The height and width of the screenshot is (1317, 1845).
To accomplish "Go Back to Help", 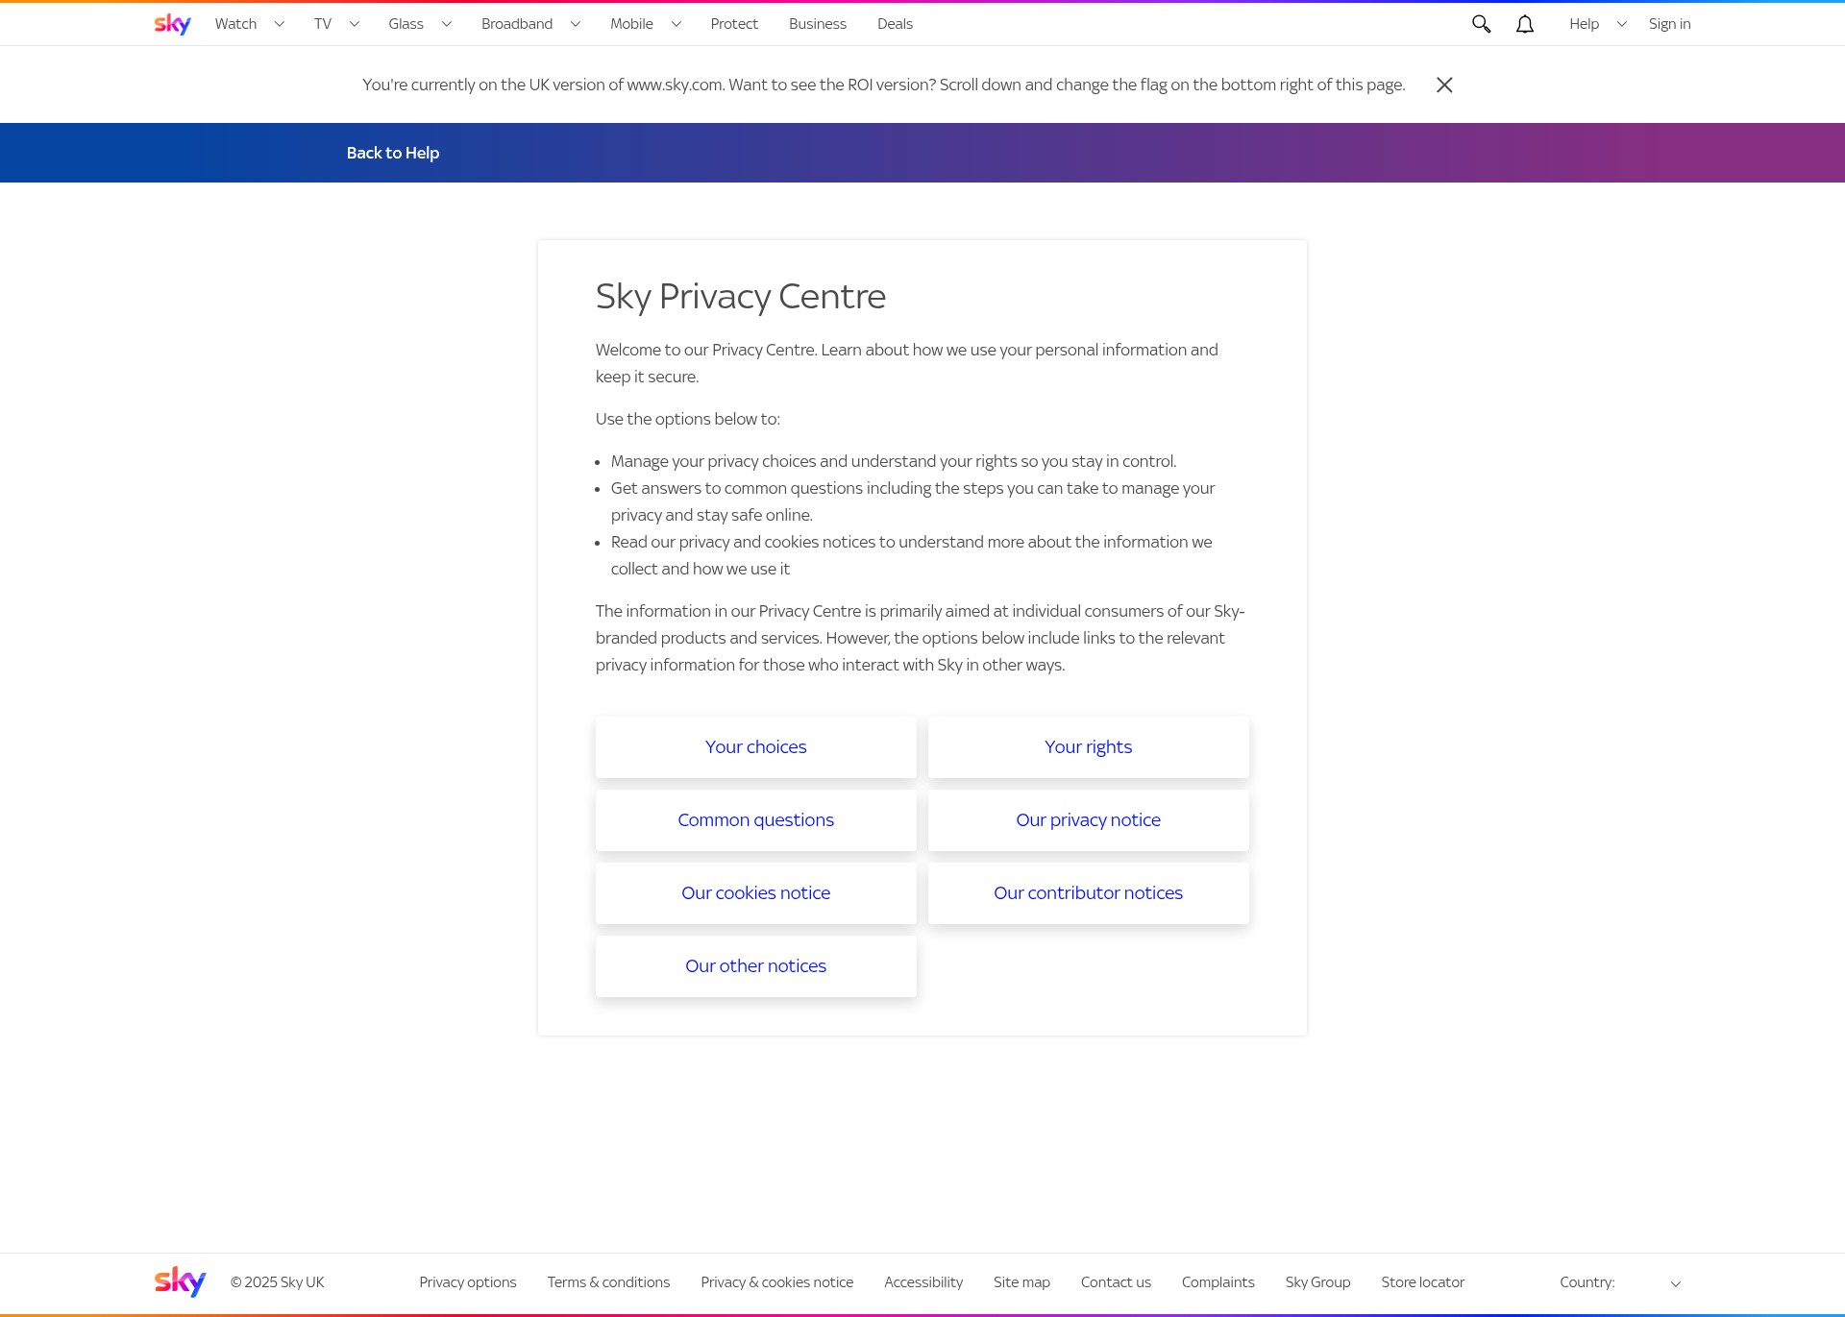I will coord(393,153).
